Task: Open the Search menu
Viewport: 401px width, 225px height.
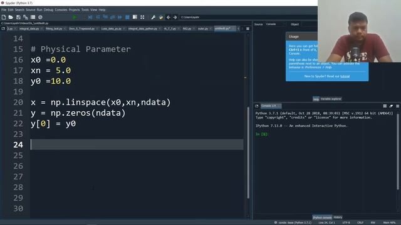Action: (19, 10)
